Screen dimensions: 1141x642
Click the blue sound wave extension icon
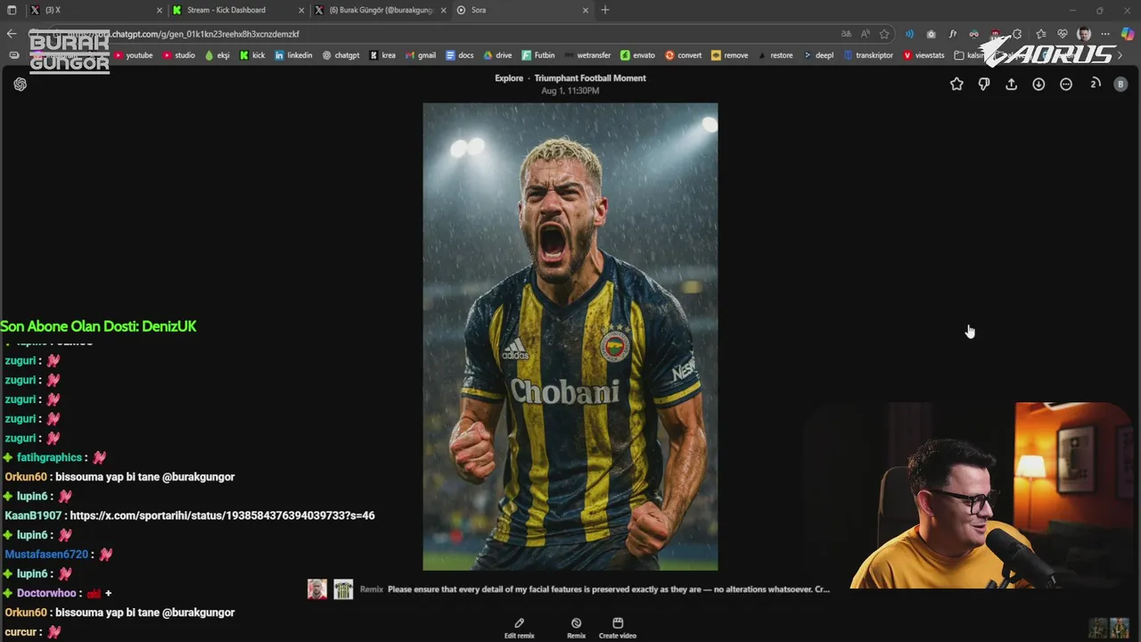click(x=909, y=34)
